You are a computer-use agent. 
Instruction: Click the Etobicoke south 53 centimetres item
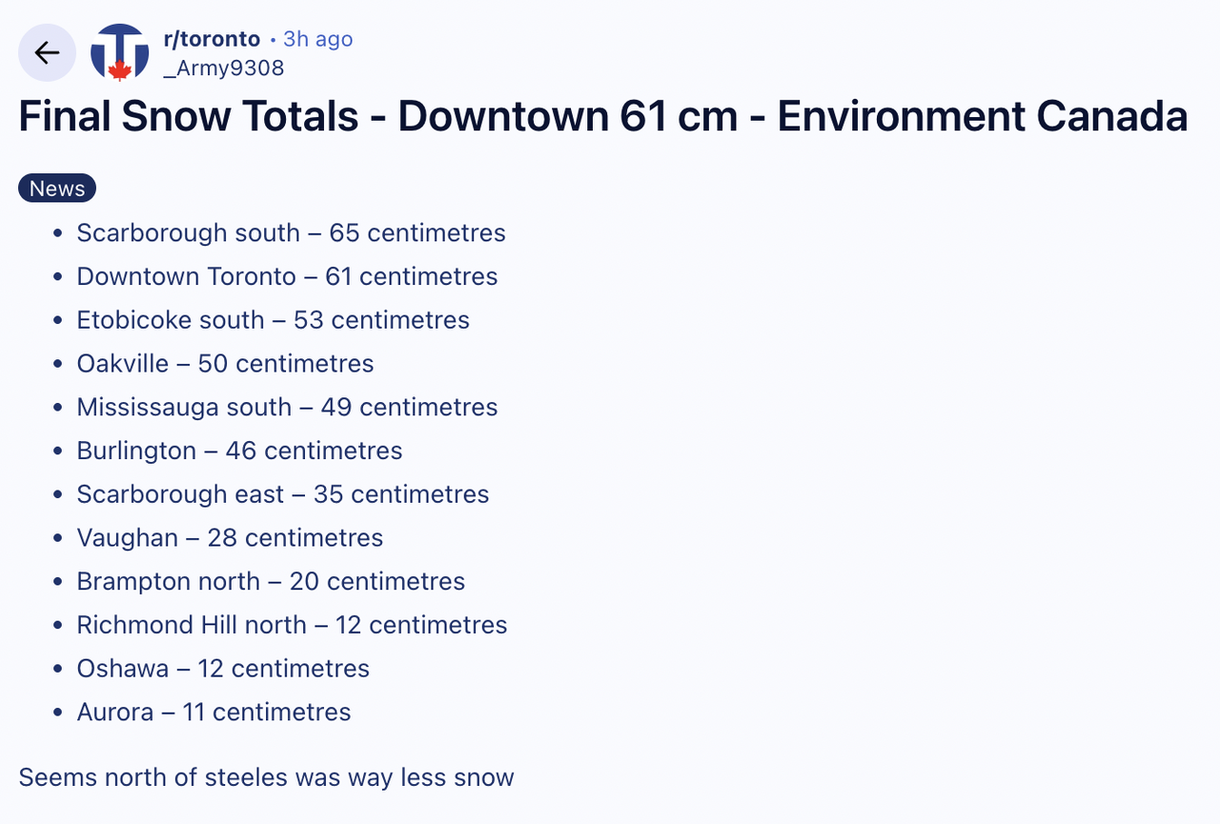(x=273, y=320)
